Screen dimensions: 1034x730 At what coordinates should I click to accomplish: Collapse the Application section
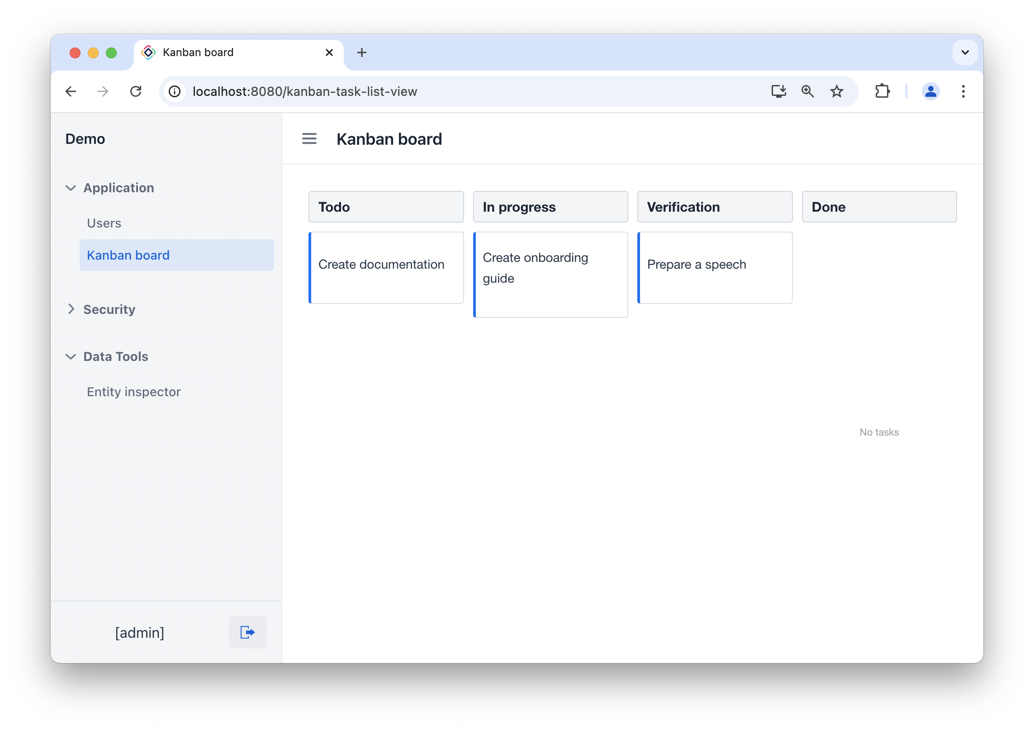click(x=70, y=187)
